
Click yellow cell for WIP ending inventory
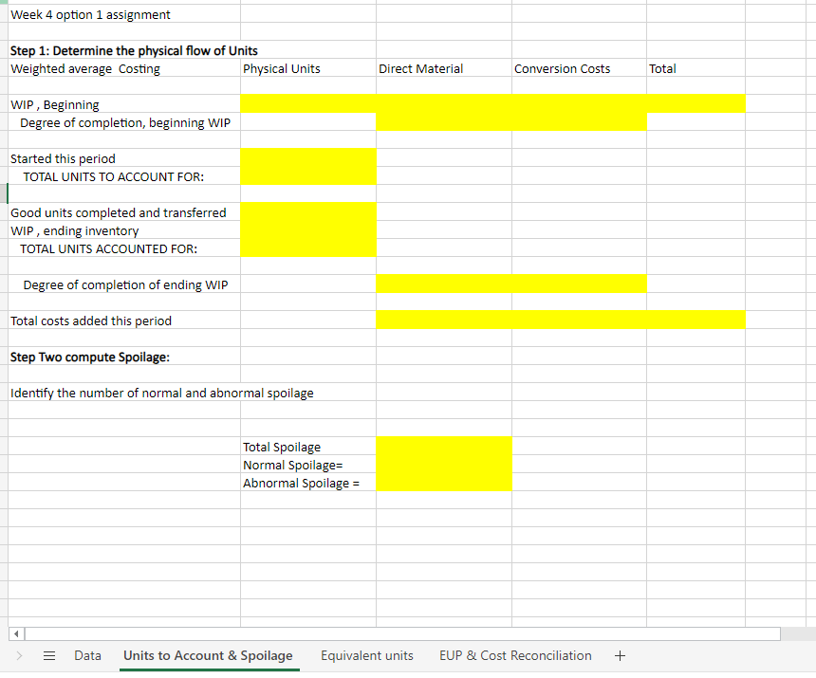(308, 229)
